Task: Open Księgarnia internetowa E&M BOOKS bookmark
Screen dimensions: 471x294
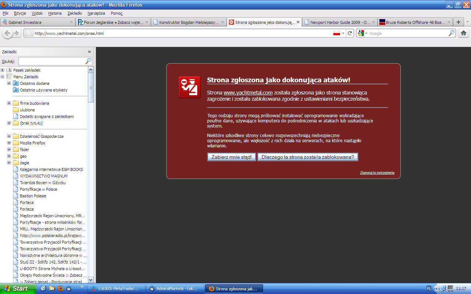Action: pyautogui.click(x=48, y=169)
